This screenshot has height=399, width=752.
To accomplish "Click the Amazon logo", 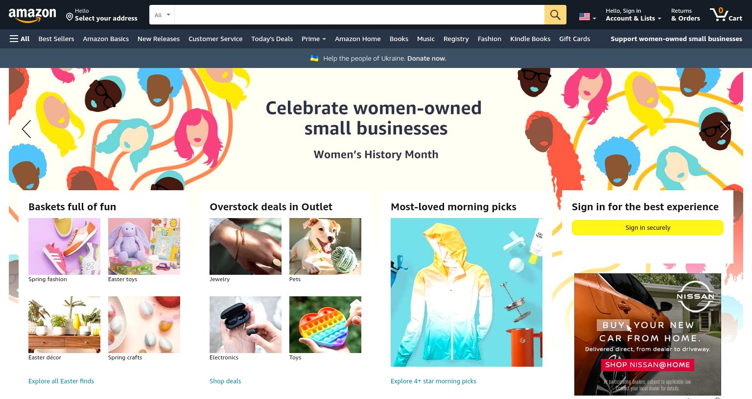I will (x=32, y=15).
